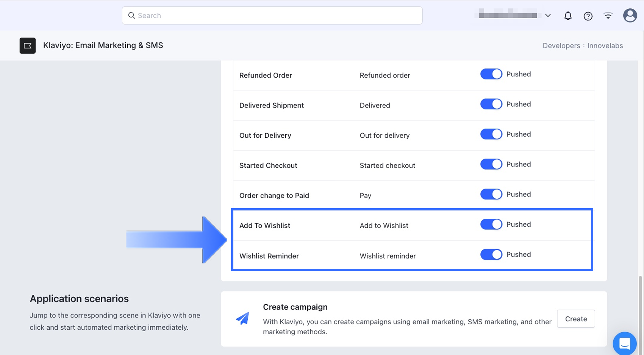Turn off Delivered Shipment toggle
The width and height of the screenshot is (644, 355).
click(x=491, y=104)
